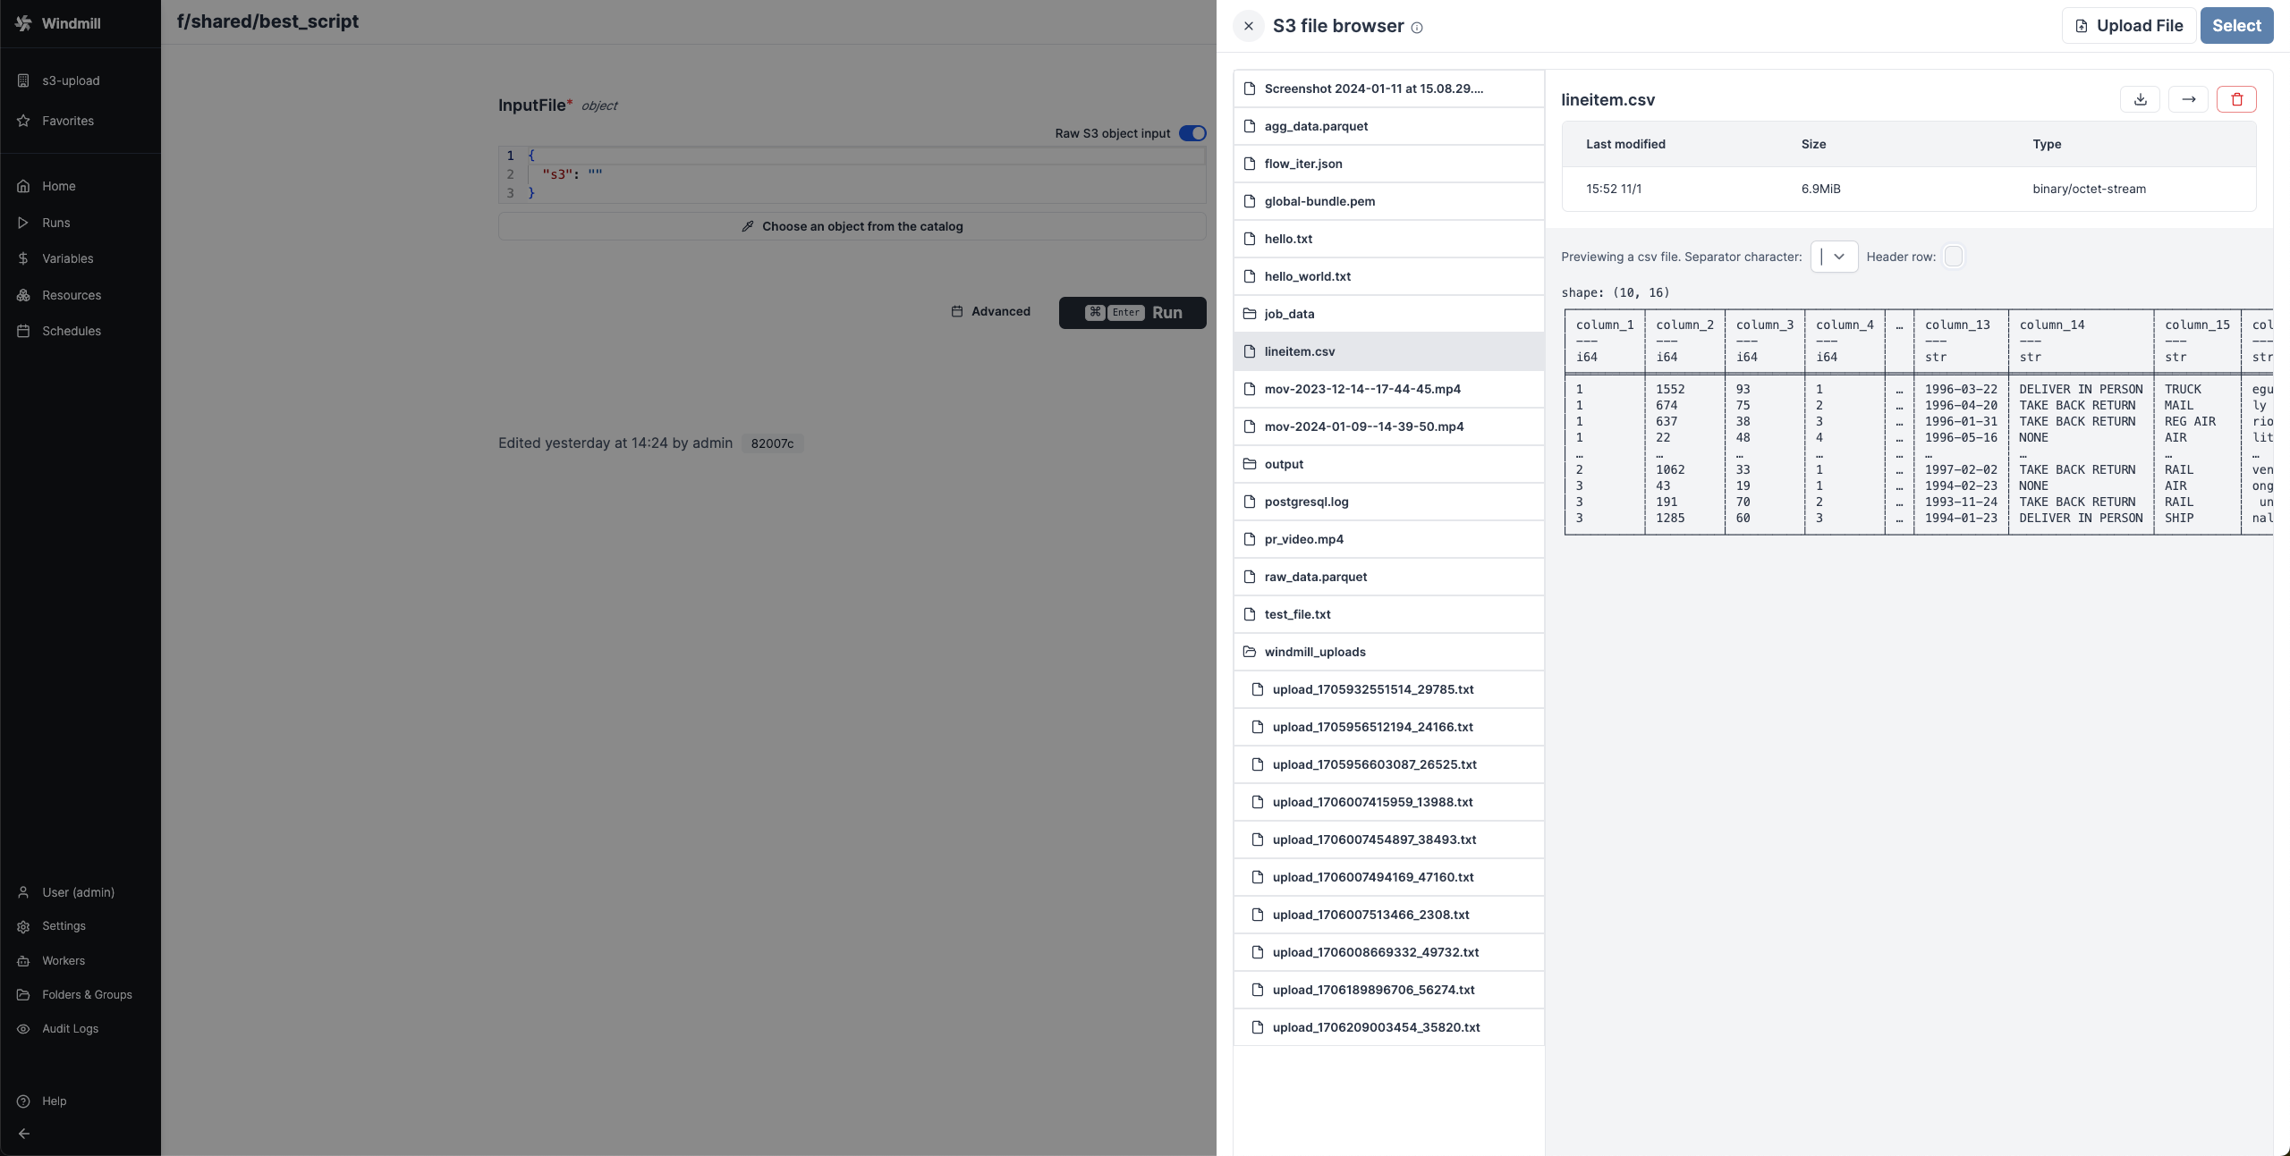Viewport: 2290px width, 1156px height.
Task: Open Folders & Groups
Action: click(x=81, y=995)
